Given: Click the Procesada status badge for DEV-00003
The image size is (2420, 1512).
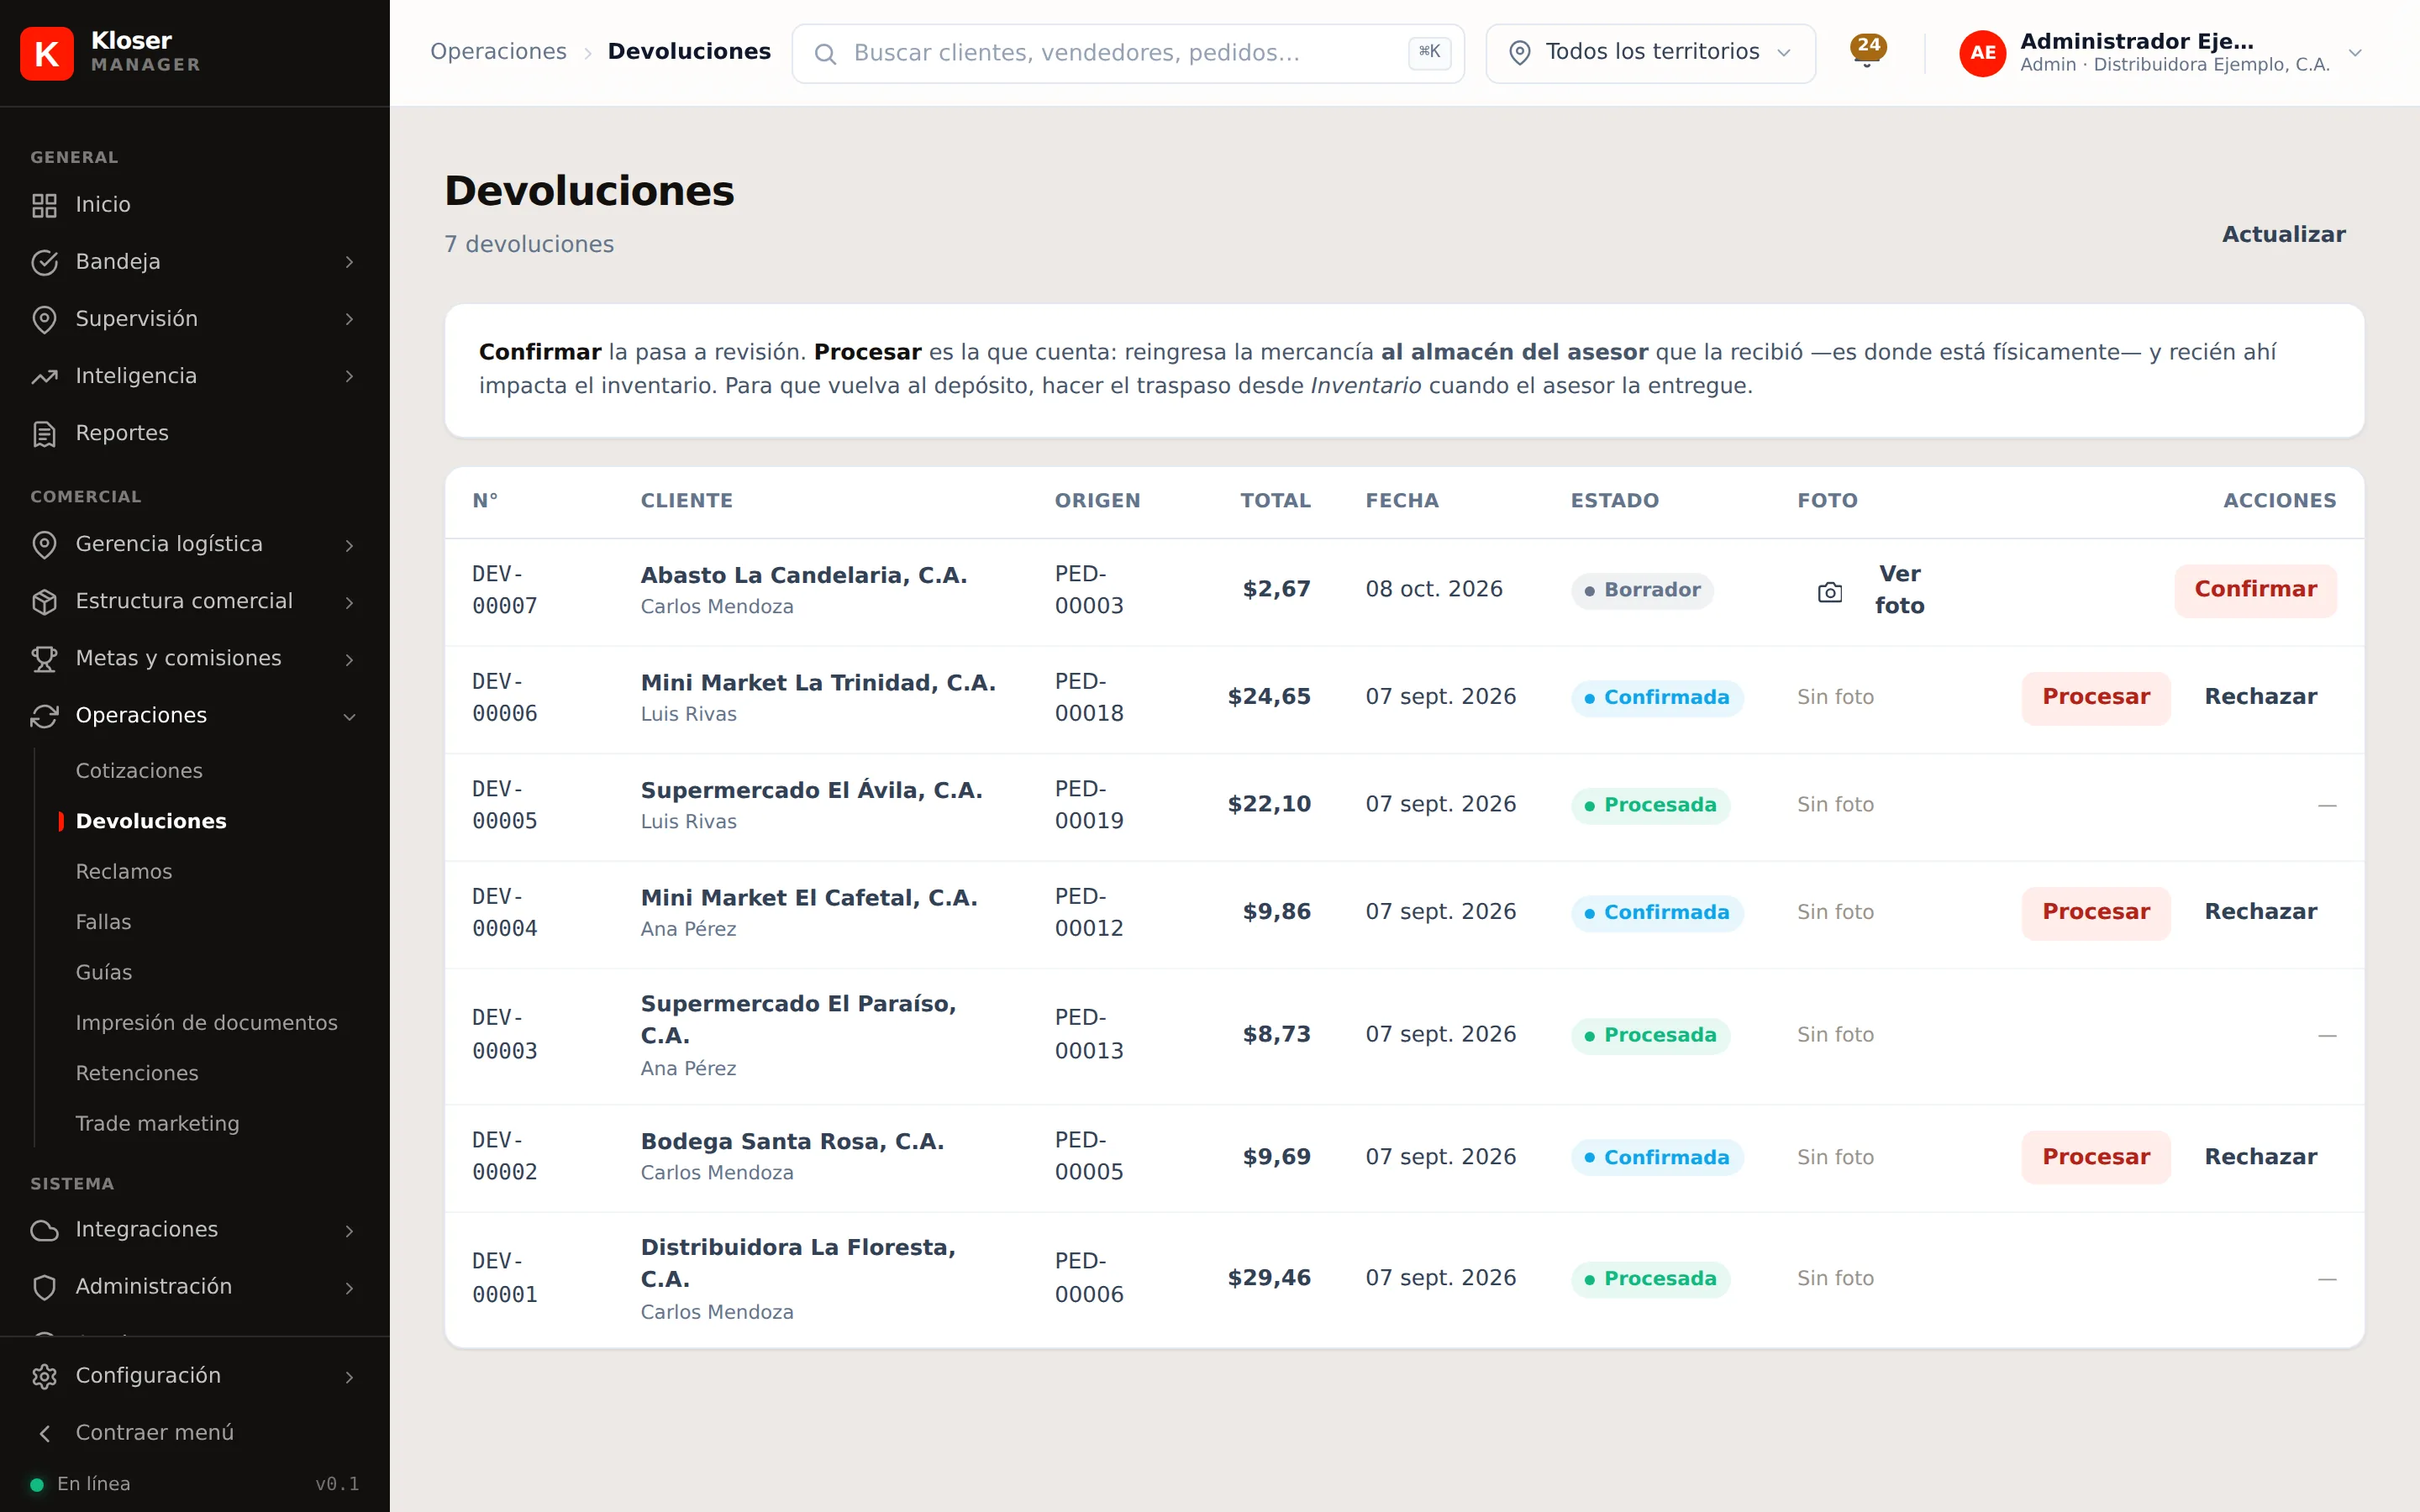Looking at the screenshot, I should coord(1650,1035).
